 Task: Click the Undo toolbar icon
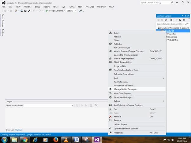pos(34,11)
